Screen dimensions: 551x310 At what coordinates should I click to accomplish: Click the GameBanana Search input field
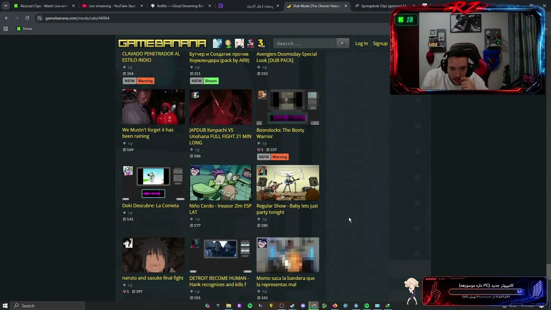tap(305, 43)
